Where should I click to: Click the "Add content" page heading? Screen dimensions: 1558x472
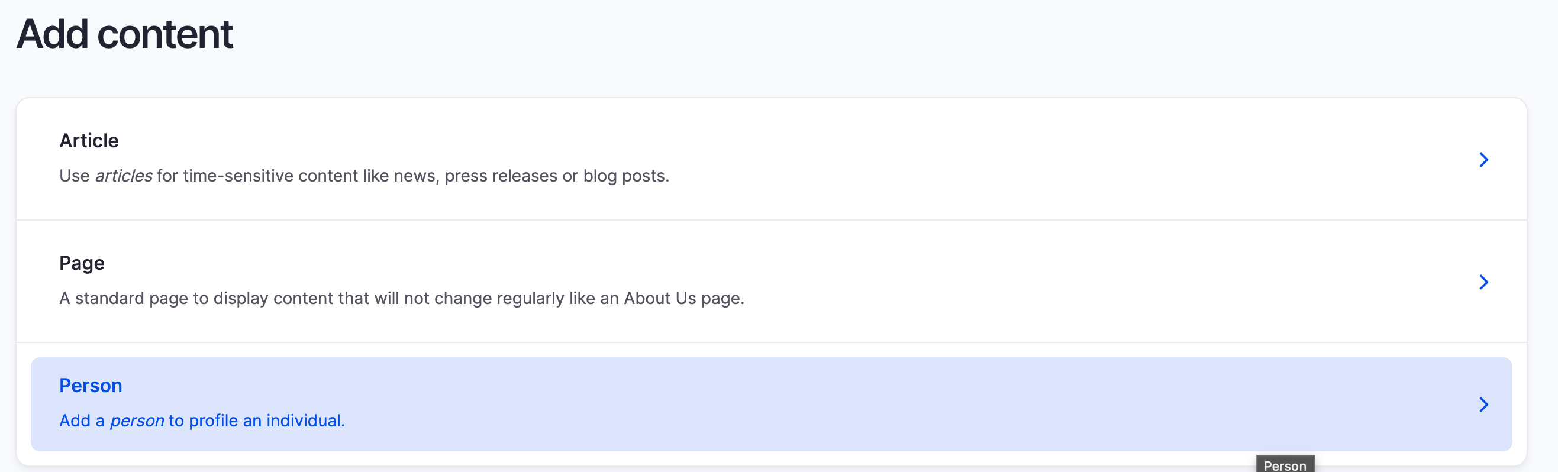[125, 34]
